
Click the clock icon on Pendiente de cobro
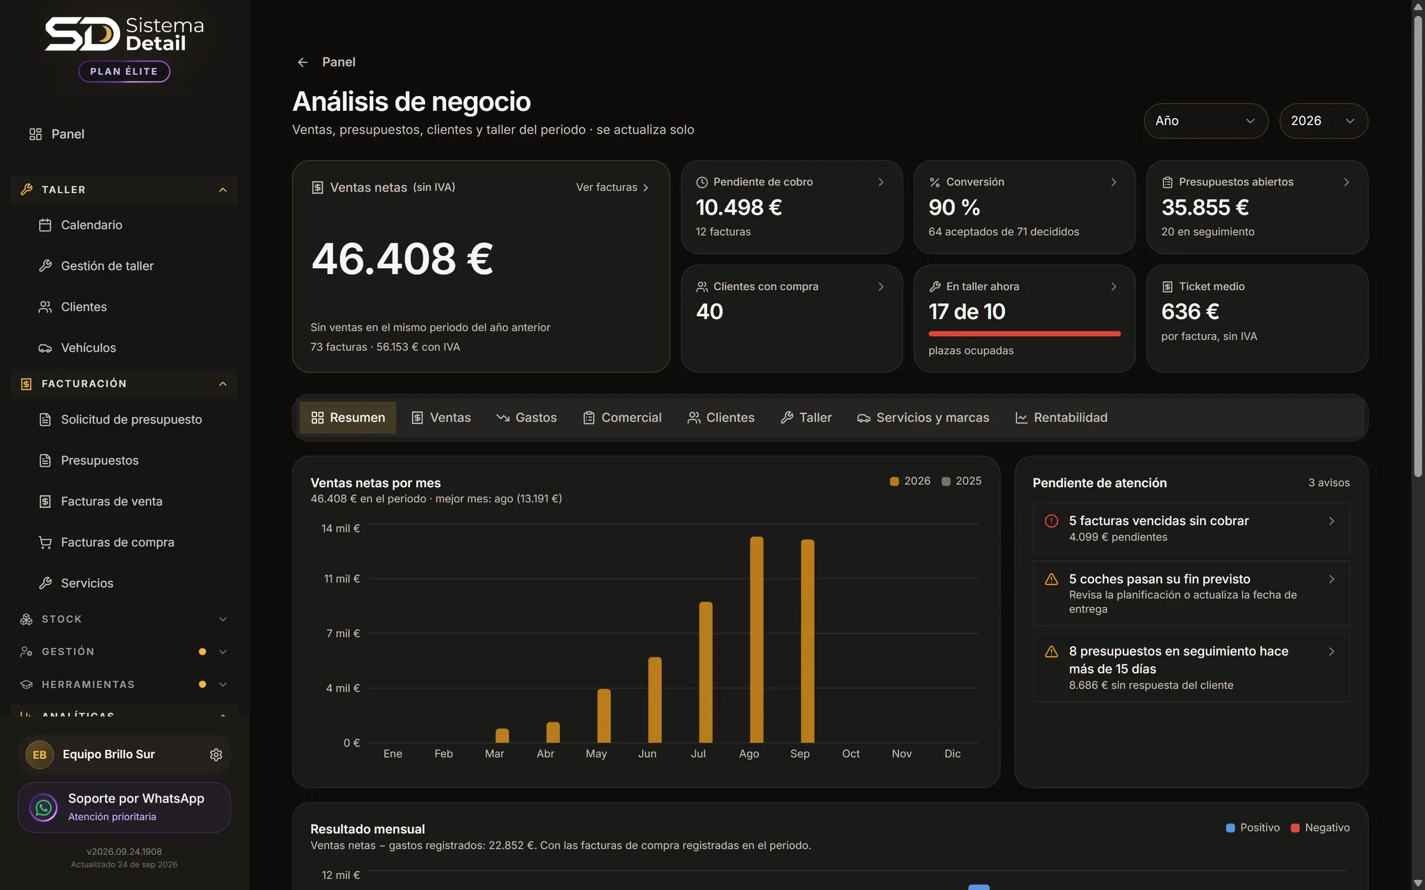coord(702,182)
